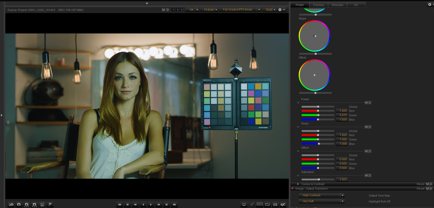Toggle M button for Power section
Image resolution: width=434 pixels, height=208 pixels.
coord(366,103)
